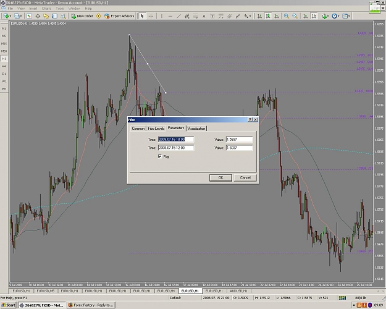386x309 pixels.
Task: Switch chart to Candlesticks mode
Action: (268, 16)
